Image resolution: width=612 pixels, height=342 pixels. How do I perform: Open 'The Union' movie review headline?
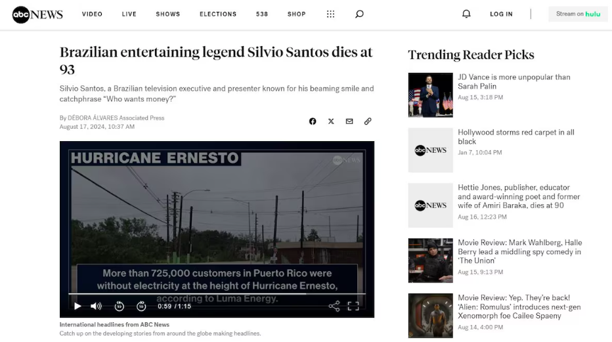520,251
